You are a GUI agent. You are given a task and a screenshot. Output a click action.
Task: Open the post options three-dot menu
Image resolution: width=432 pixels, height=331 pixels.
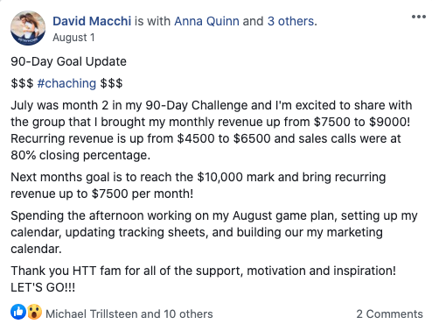pos(419,17)
